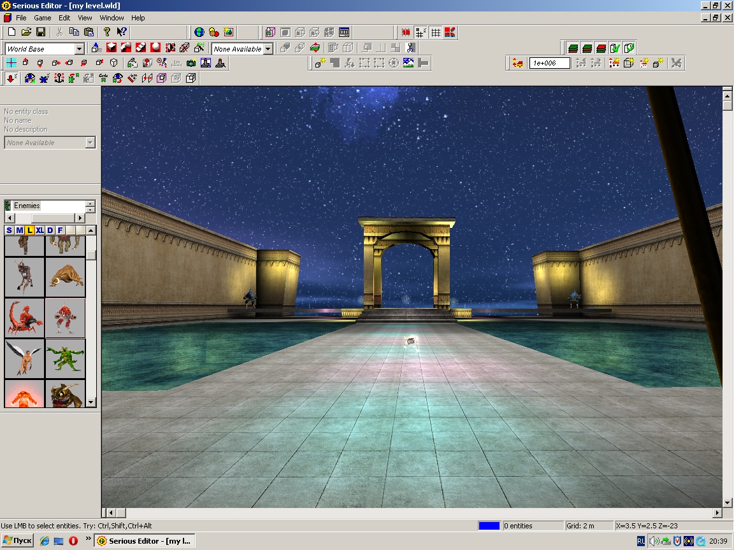This screenshot has width=734, height=550.
Task: Click down arrow of Enemies spinner
Action: (90, 209)
